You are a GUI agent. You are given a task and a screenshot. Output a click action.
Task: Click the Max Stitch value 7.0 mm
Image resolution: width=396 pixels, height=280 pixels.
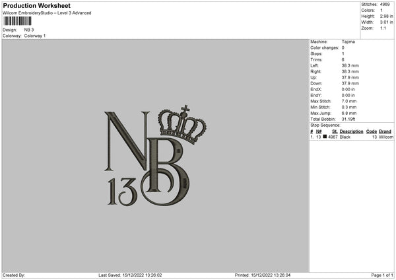[x=349, y=101]
